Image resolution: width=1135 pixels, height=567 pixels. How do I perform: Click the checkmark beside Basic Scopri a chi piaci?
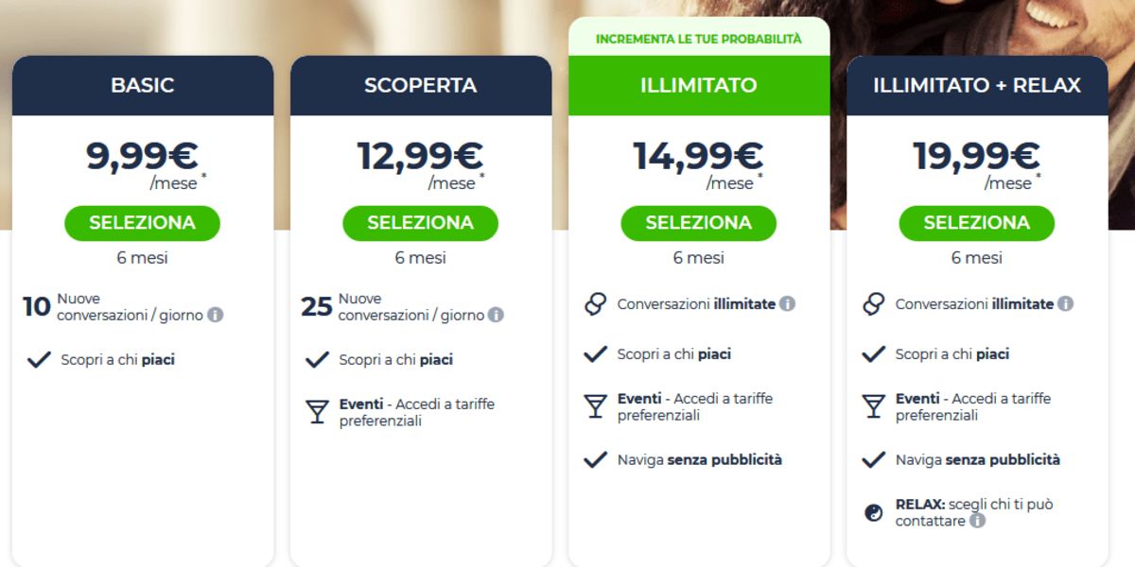tap(39, 359)
